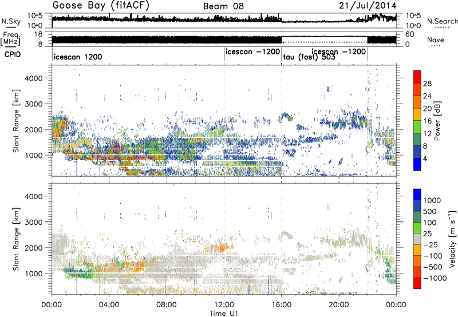Select the "10^5" tick beside the N.Sky label
This screenshot has width=458, height=317.
(x=35, y=16)
